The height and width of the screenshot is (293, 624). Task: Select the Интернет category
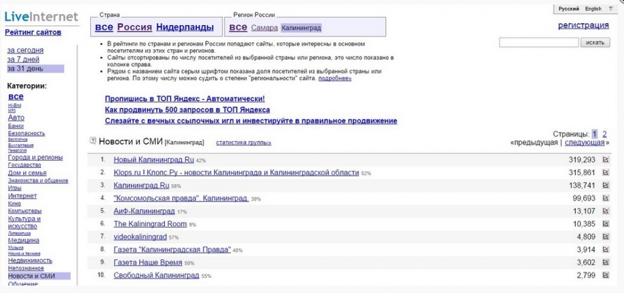23,196
